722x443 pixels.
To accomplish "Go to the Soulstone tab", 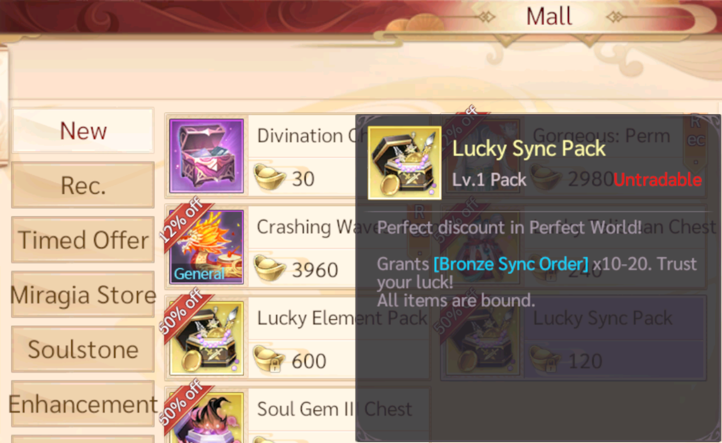I will point(83,349).
